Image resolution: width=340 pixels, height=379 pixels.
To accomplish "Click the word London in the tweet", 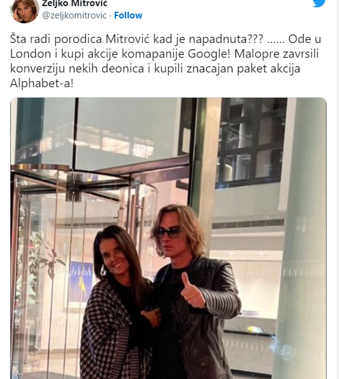I will (31, 54).
